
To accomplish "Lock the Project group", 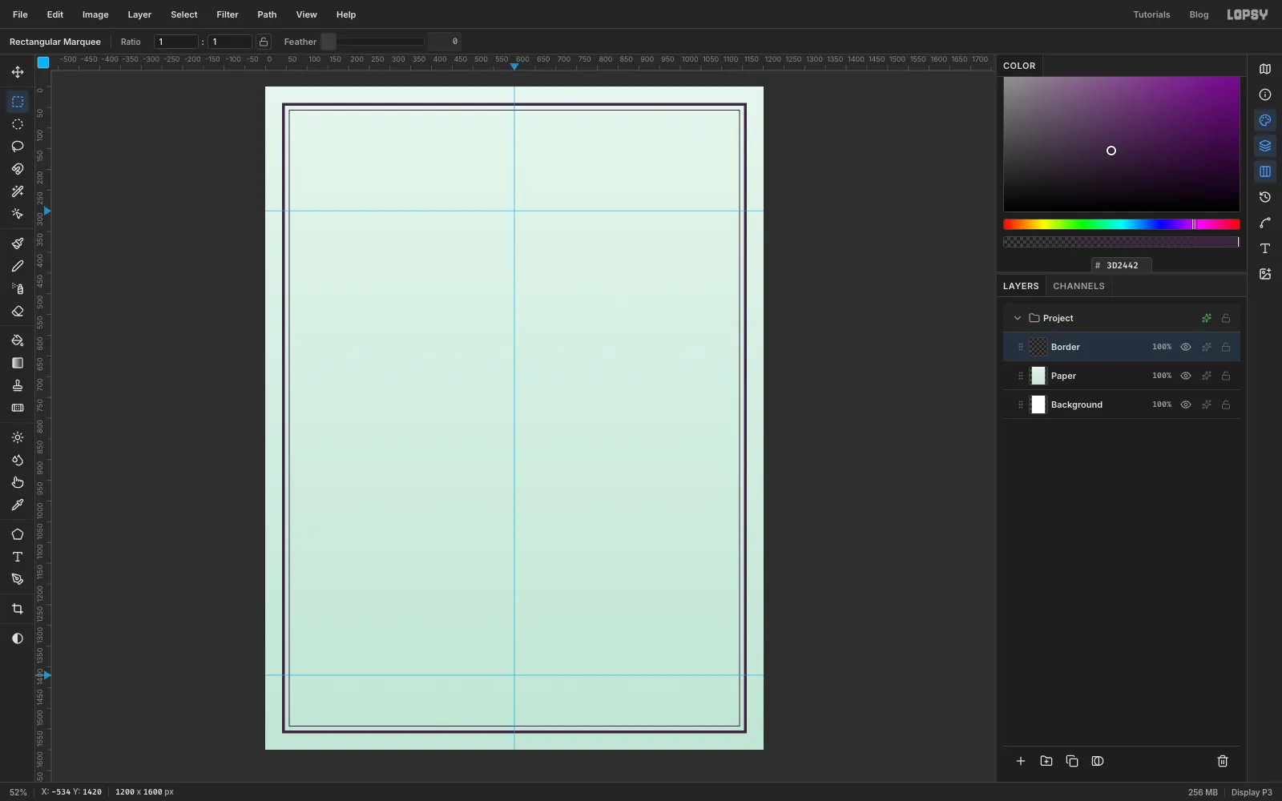I will click(x=1226, y=318).
